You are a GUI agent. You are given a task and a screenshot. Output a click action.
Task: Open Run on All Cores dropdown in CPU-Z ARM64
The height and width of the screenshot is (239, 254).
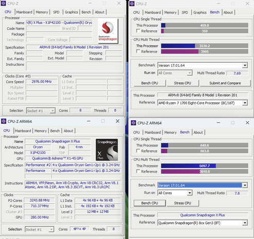189,193
